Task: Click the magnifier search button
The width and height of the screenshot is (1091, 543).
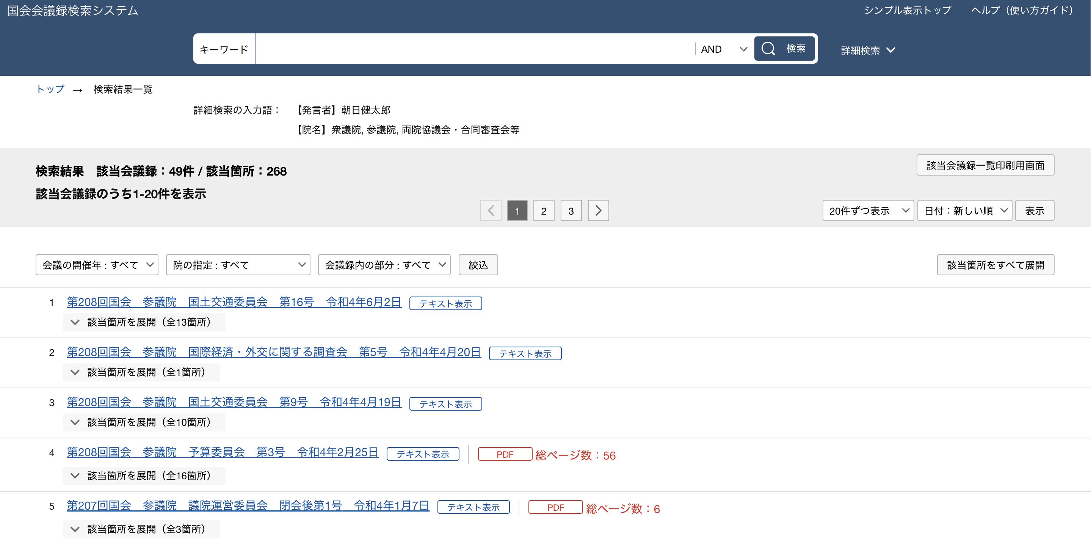Action: pyautogui.click(x=784, y=49)
